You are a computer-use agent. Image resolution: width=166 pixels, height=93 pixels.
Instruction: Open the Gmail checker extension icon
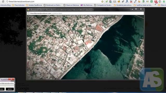tap(156, 2)
